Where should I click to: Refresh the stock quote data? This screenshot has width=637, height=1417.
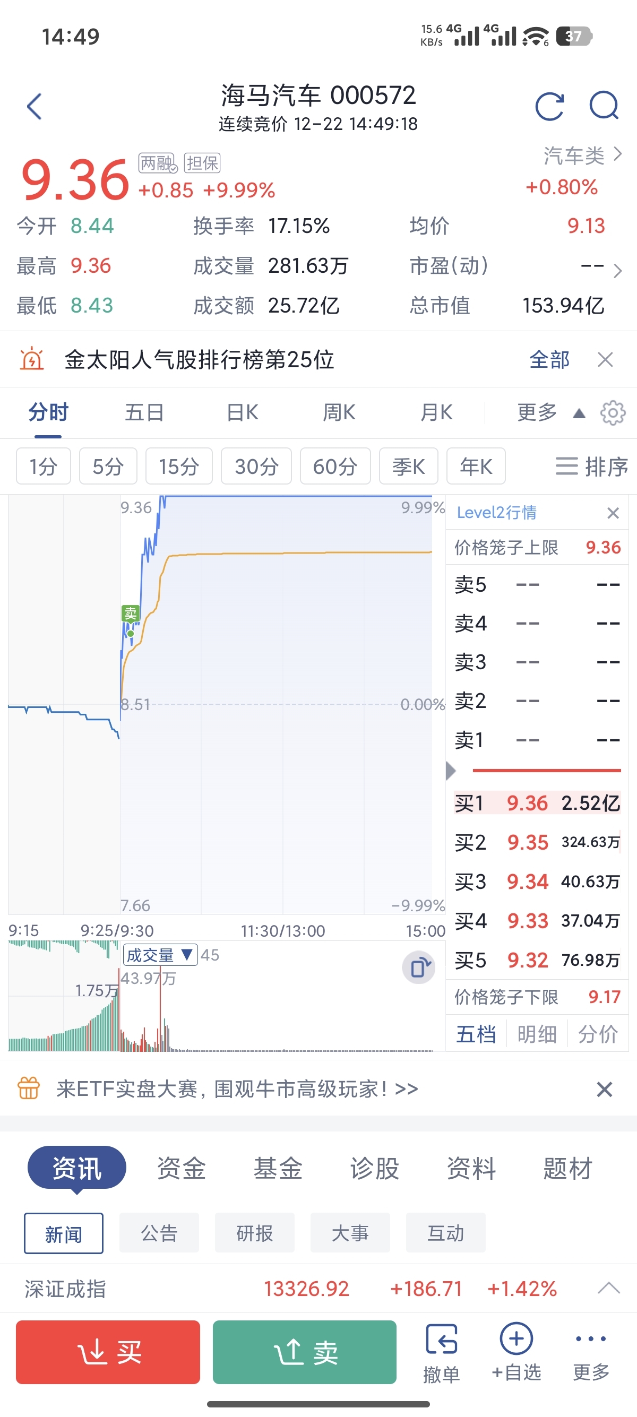549,106
